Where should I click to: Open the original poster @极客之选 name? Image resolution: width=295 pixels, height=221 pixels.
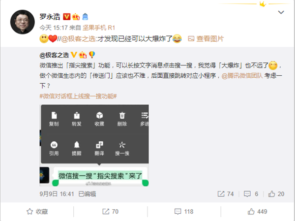coord(54,55)
